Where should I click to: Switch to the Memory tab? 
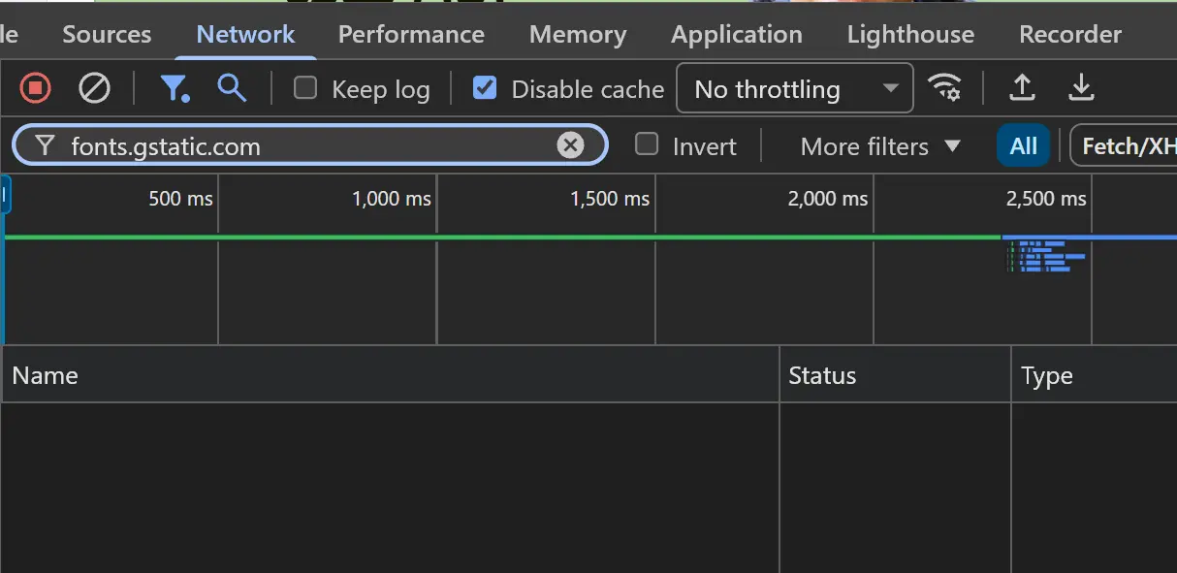(x=578, y=34)
